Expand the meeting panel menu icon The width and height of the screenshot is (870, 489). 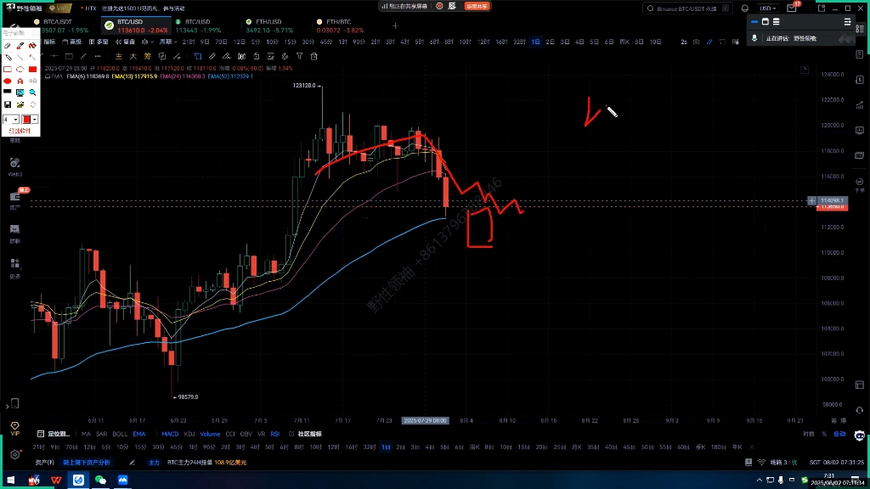(847, 21)
